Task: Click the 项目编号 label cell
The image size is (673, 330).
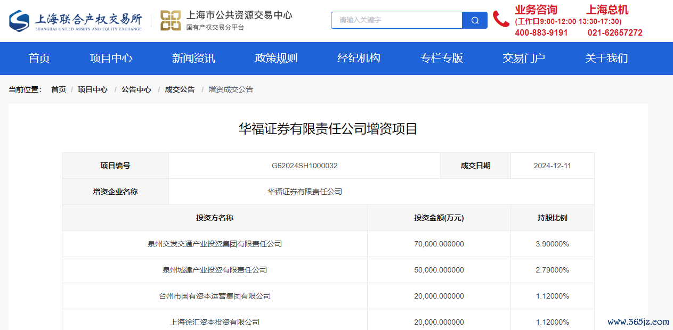Action: (116, 166)
